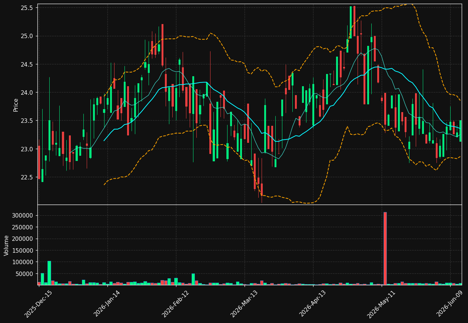Click the 24.0 price axis tick
This screenshot has height=323, width=468.
click(27, 92)
